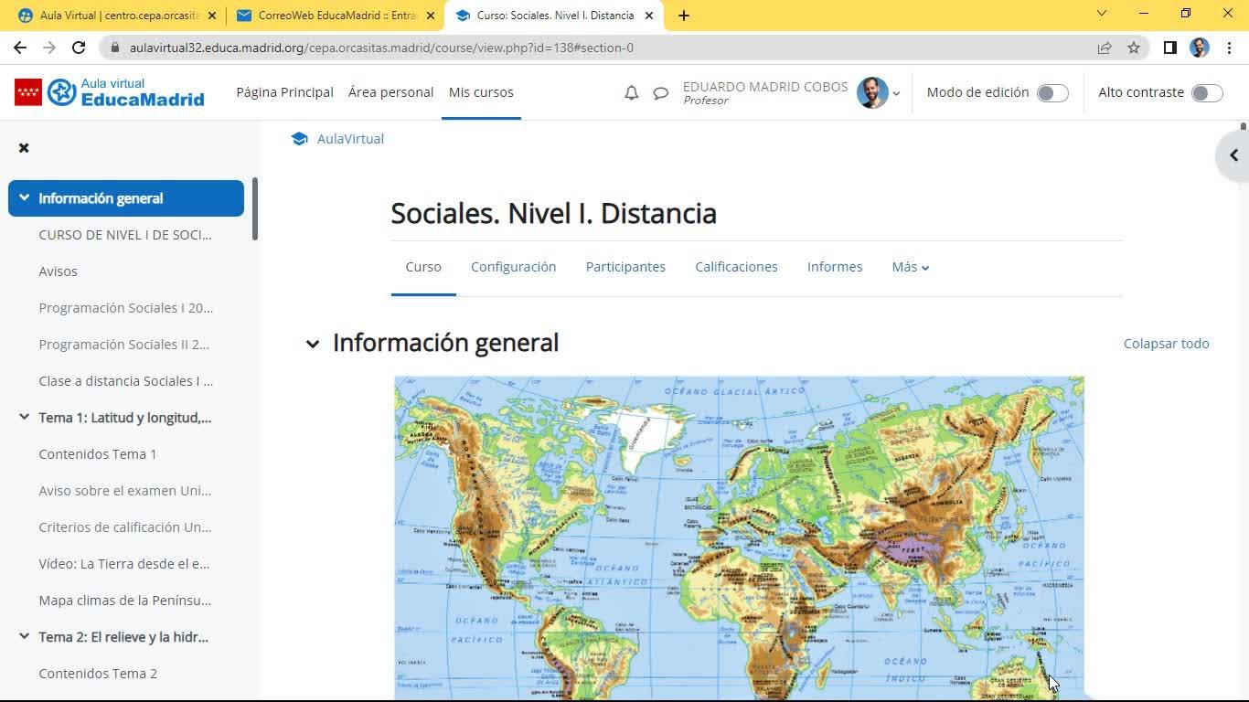Screen dimensions: 1249x702
Task: Open Área personal
Action: point(390,92)
